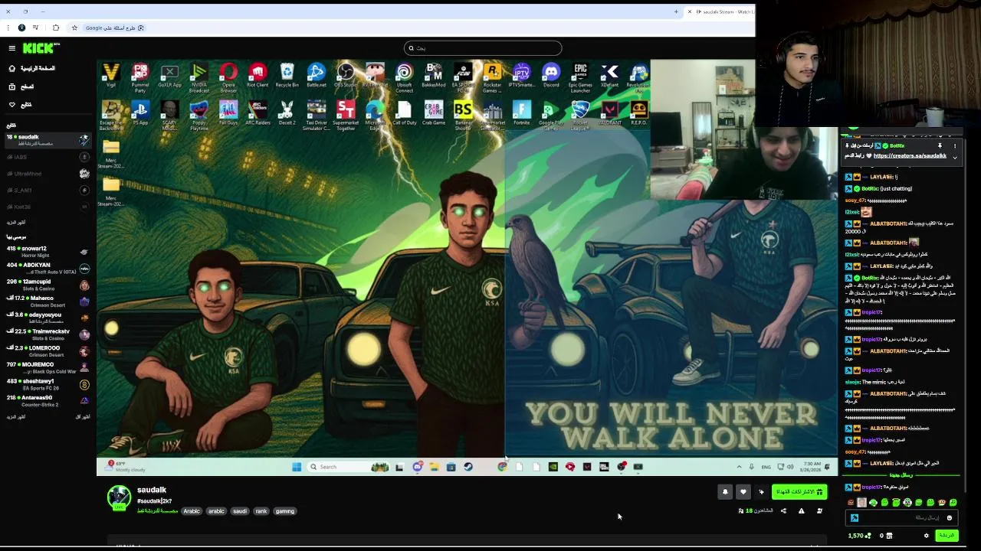Click the green Chat send button
981x551 pixels.
coord(947,536)
